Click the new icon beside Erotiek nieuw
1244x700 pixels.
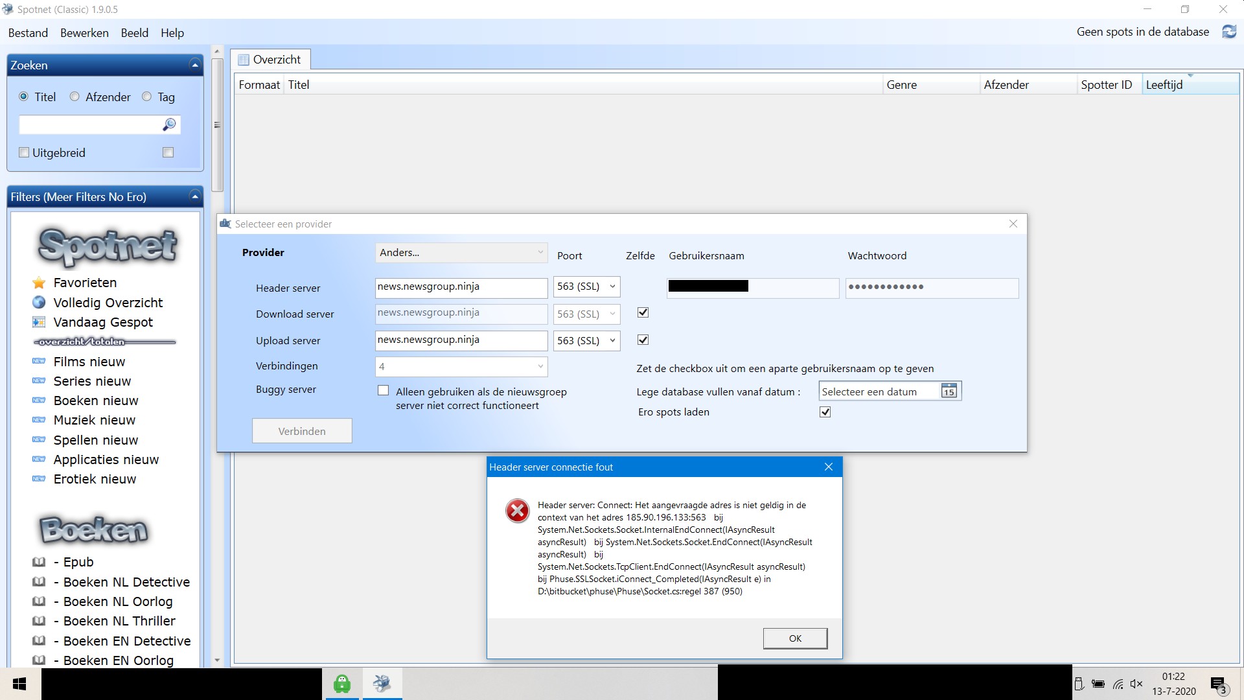pos(39,478)
